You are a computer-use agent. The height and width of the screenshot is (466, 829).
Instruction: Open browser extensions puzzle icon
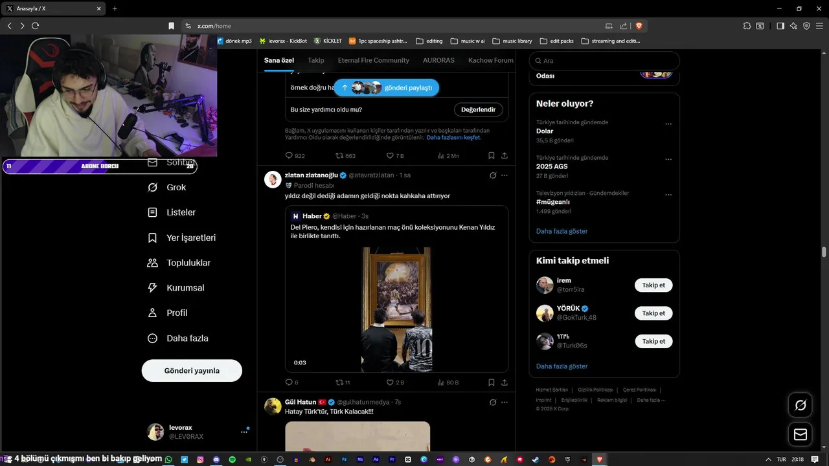pyautogui.click(x=747, y=26)
